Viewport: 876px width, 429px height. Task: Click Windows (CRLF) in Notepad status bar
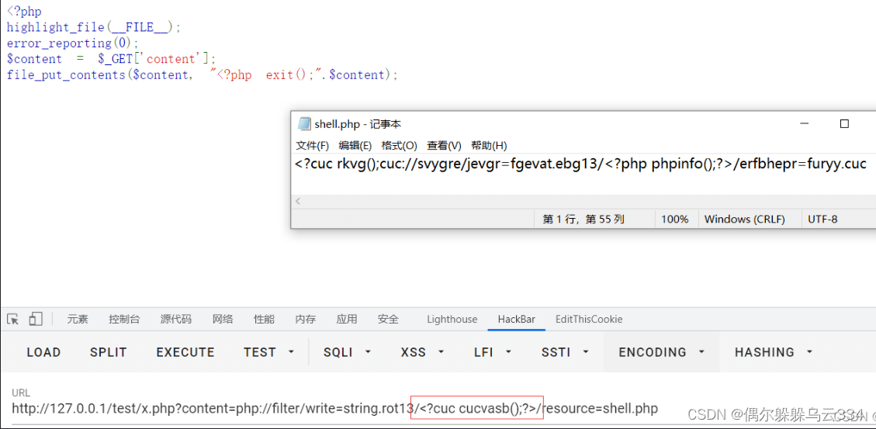pyautogui.click(x=744, y=219)
